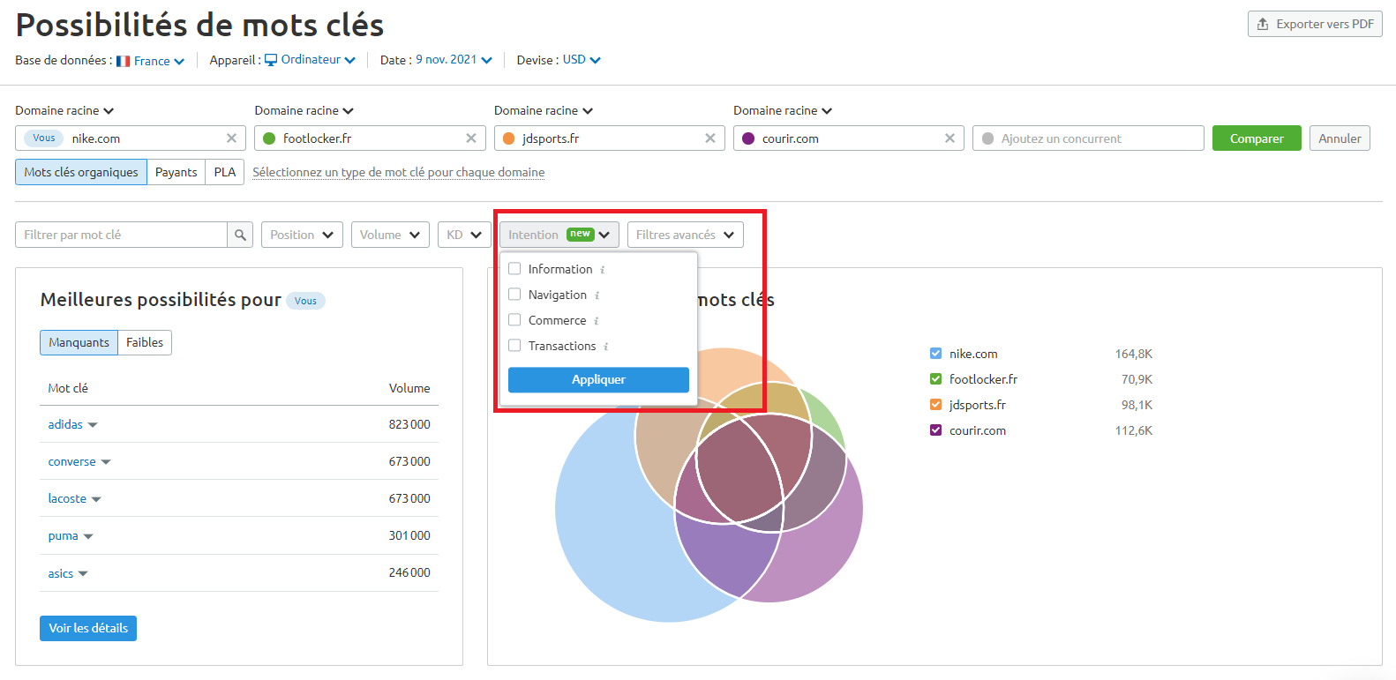Click the Ajoutez un concurrent field

(x=1088, y=138)
